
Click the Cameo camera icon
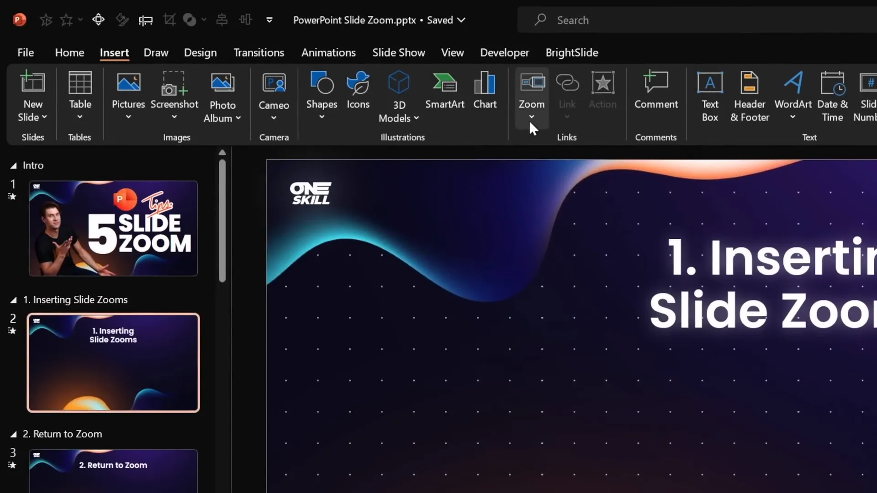tap(274, 83)
